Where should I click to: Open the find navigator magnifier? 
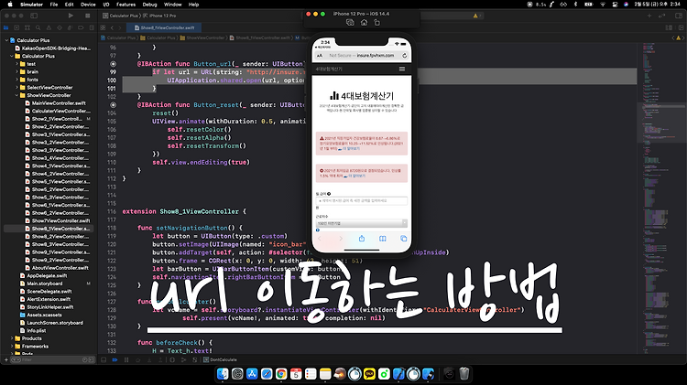[x=38, y=27]
